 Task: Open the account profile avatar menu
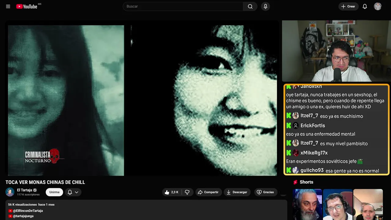pyautogui.click(x=378, y=6)
